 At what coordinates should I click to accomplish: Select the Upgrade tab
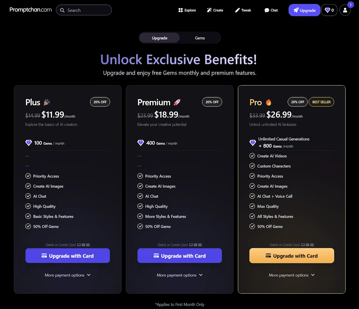(159, 38)
